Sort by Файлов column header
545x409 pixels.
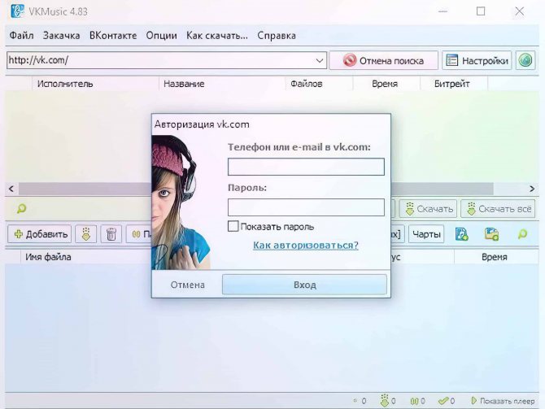319,84
